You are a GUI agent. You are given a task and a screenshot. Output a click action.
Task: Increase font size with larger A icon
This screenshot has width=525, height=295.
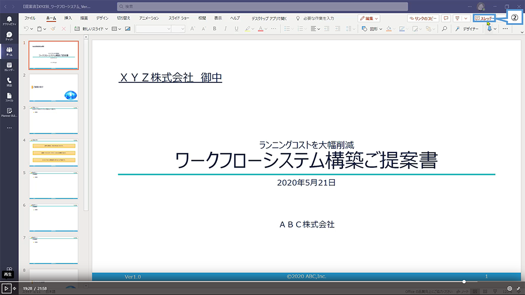(x=193, y=29)
